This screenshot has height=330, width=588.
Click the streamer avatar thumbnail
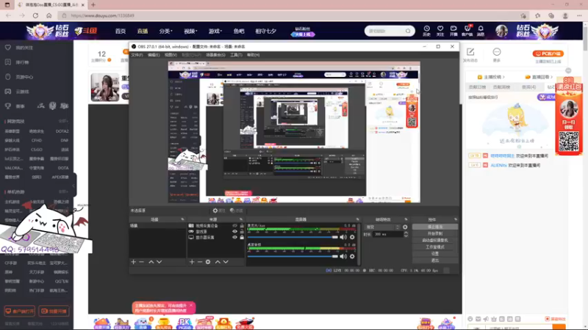pos(105,87)
